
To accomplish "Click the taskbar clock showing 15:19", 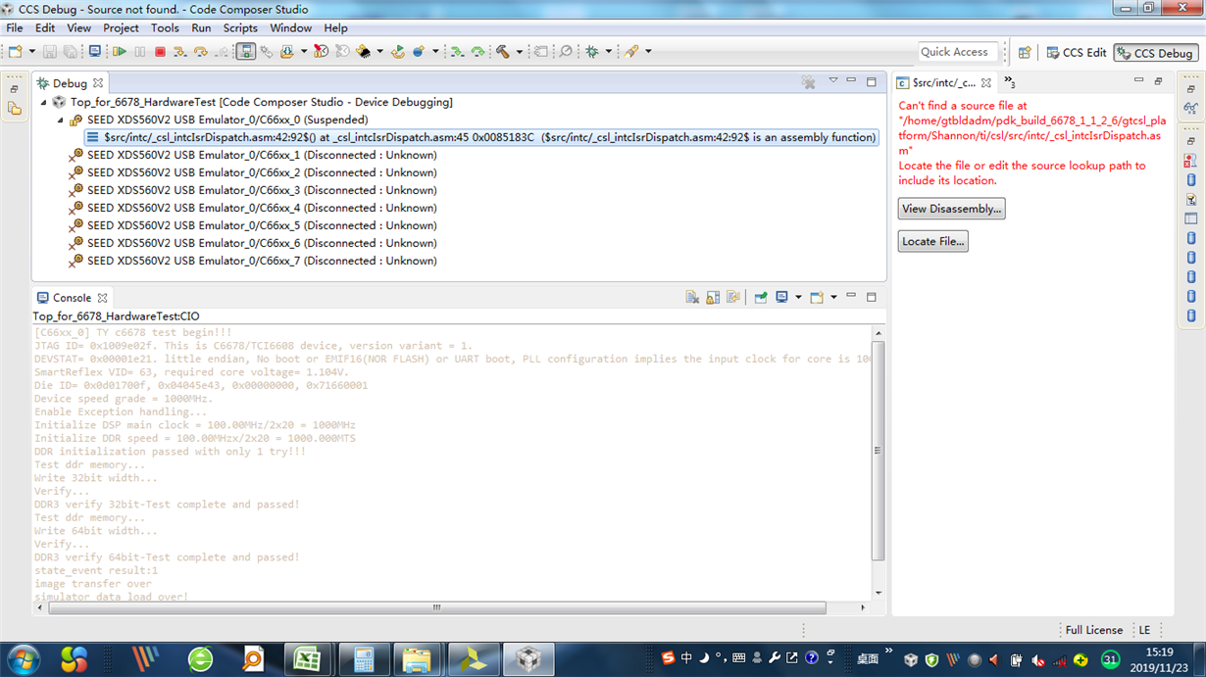I will point(1159,659).
